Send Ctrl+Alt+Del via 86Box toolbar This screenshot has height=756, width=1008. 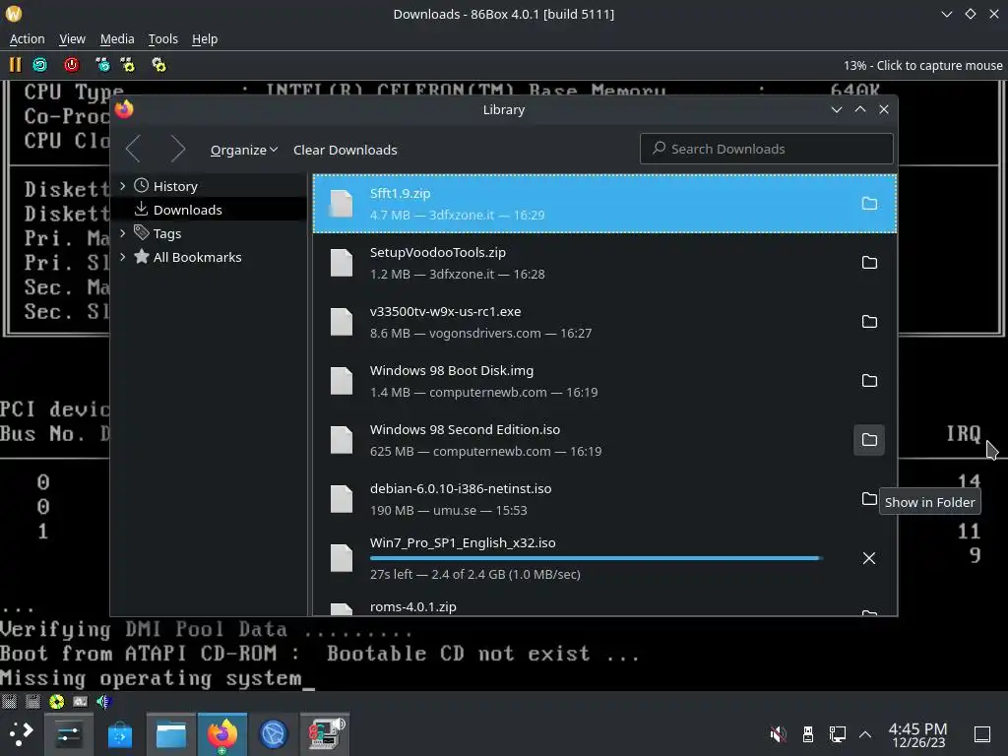pos(102,65)
